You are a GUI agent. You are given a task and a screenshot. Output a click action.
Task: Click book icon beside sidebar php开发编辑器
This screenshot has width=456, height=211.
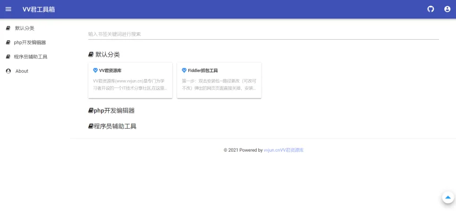8,42
